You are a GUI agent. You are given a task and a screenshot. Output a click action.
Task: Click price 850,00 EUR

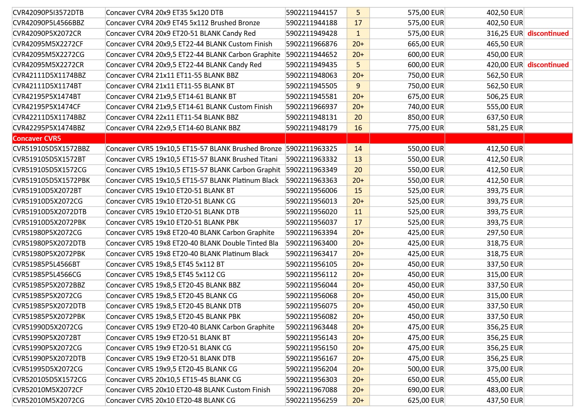point(426,117)
